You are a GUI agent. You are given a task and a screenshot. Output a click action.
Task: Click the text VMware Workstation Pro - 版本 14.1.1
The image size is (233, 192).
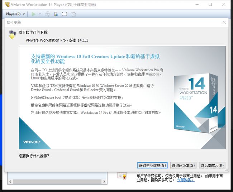pyautogui.click(x=57, y=40)
